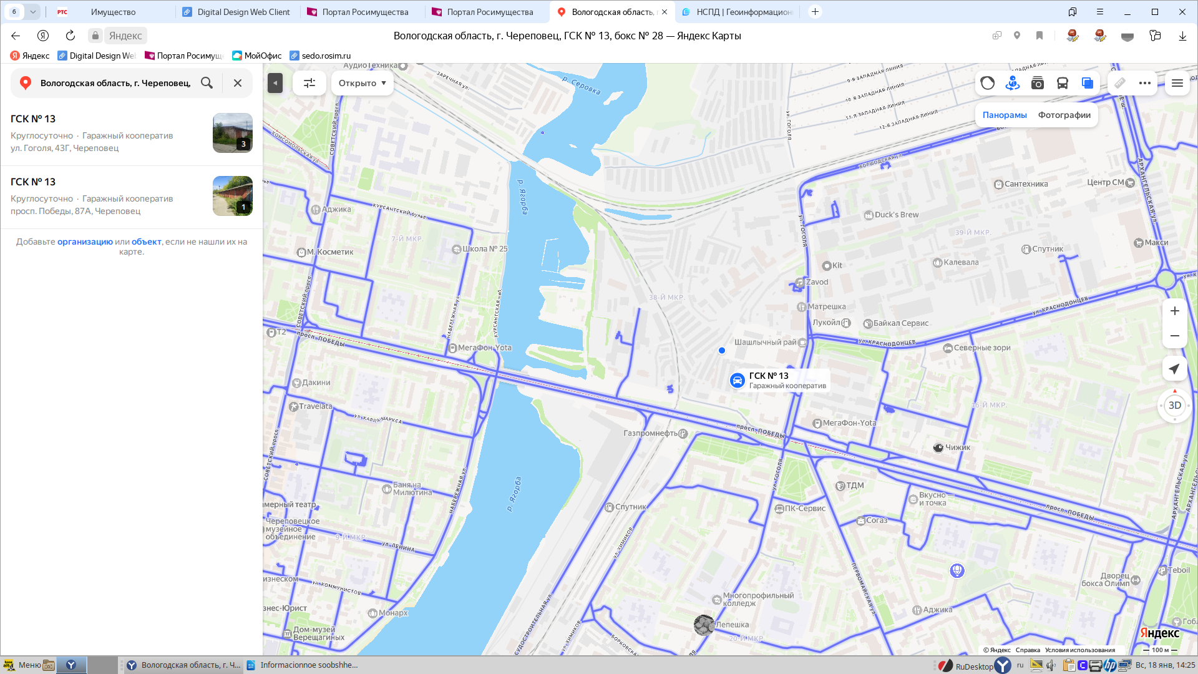Zoom in the map with plus
The width and height of the screenshot is (1198, 674).
click(x=1174, y=311)
